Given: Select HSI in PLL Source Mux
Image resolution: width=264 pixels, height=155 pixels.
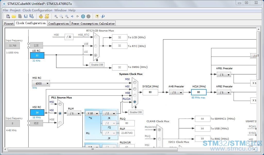Looking at the screenshot, I should tap(60, 113).
